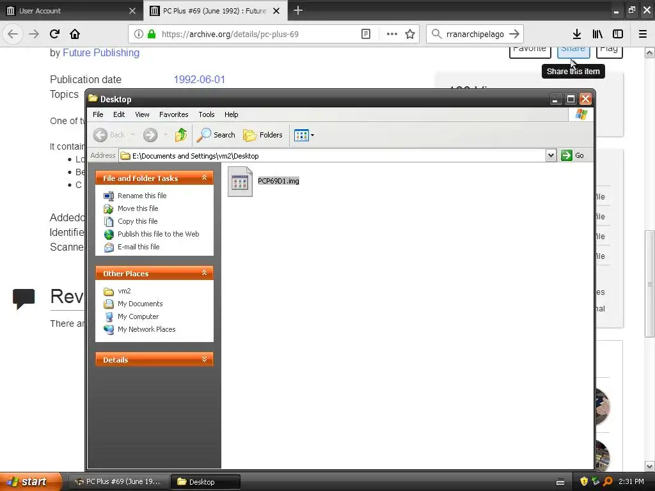Viewport: 655px width, 491px height.
Task: Open the File menu
Action: pos(98,114)
